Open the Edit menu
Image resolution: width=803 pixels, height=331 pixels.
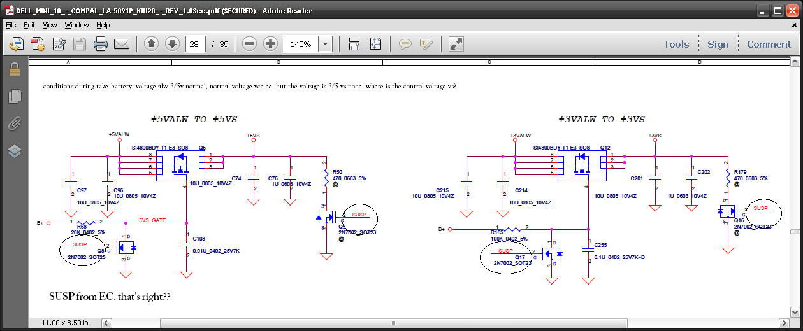[29, 25]
